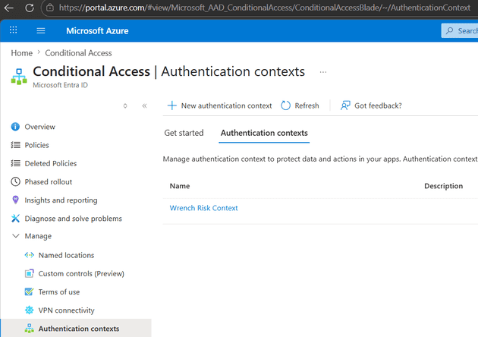Click the Conditional Access breadcrumb

[78, 53]
